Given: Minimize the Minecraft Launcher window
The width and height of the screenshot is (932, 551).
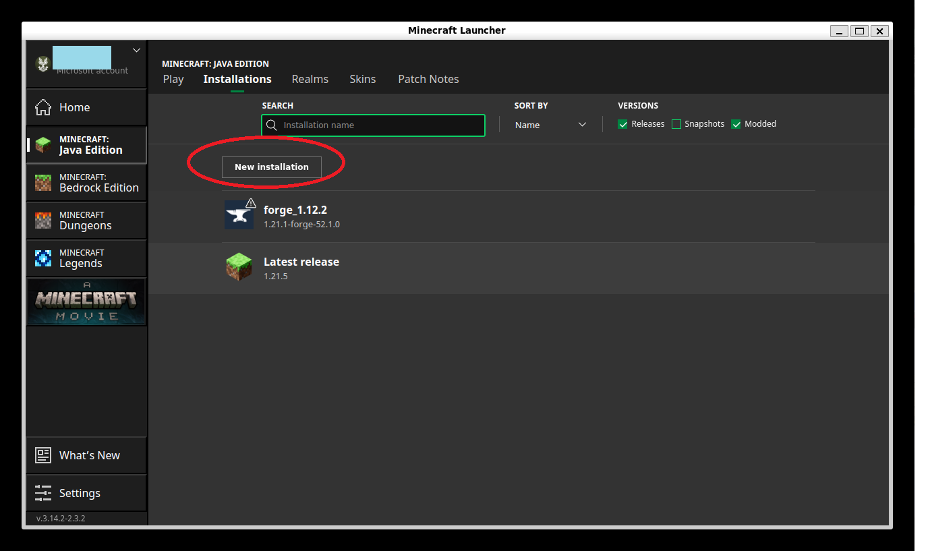Looking at the screenshot, I should (x=839, y=31).
